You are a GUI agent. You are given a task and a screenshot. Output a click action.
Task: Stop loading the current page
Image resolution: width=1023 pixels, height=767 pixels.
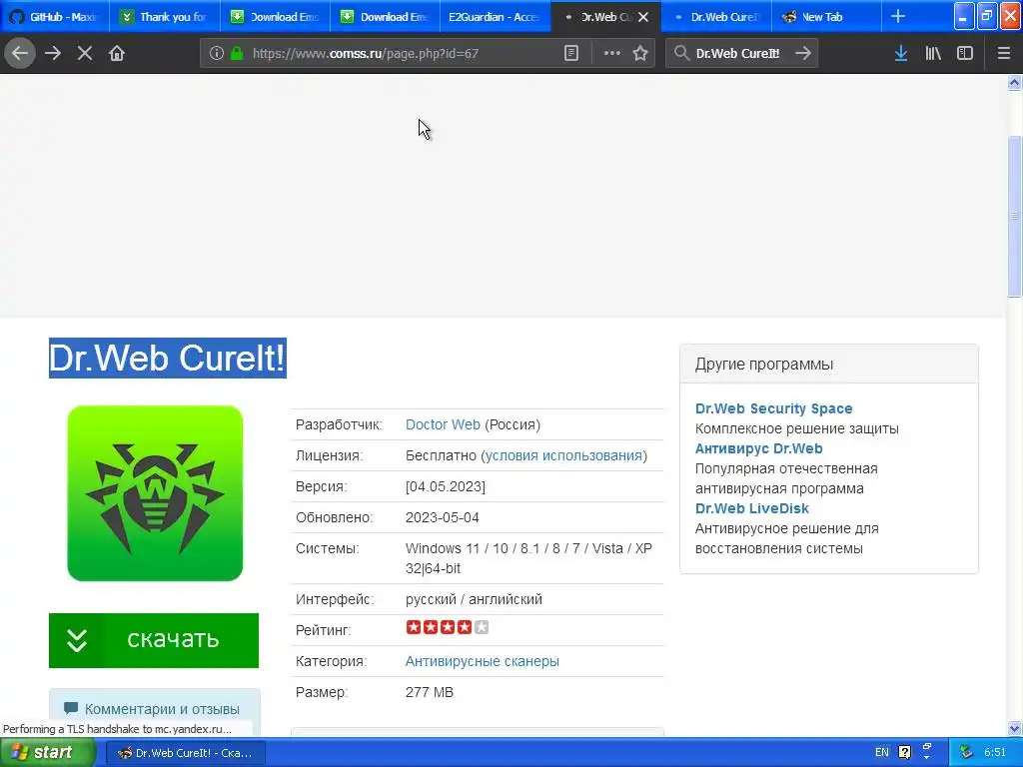click(x=85, y=54)
